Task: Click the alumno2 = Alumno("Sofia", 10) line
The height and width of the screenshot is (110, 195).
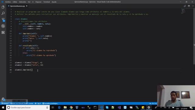Action: 29,65
